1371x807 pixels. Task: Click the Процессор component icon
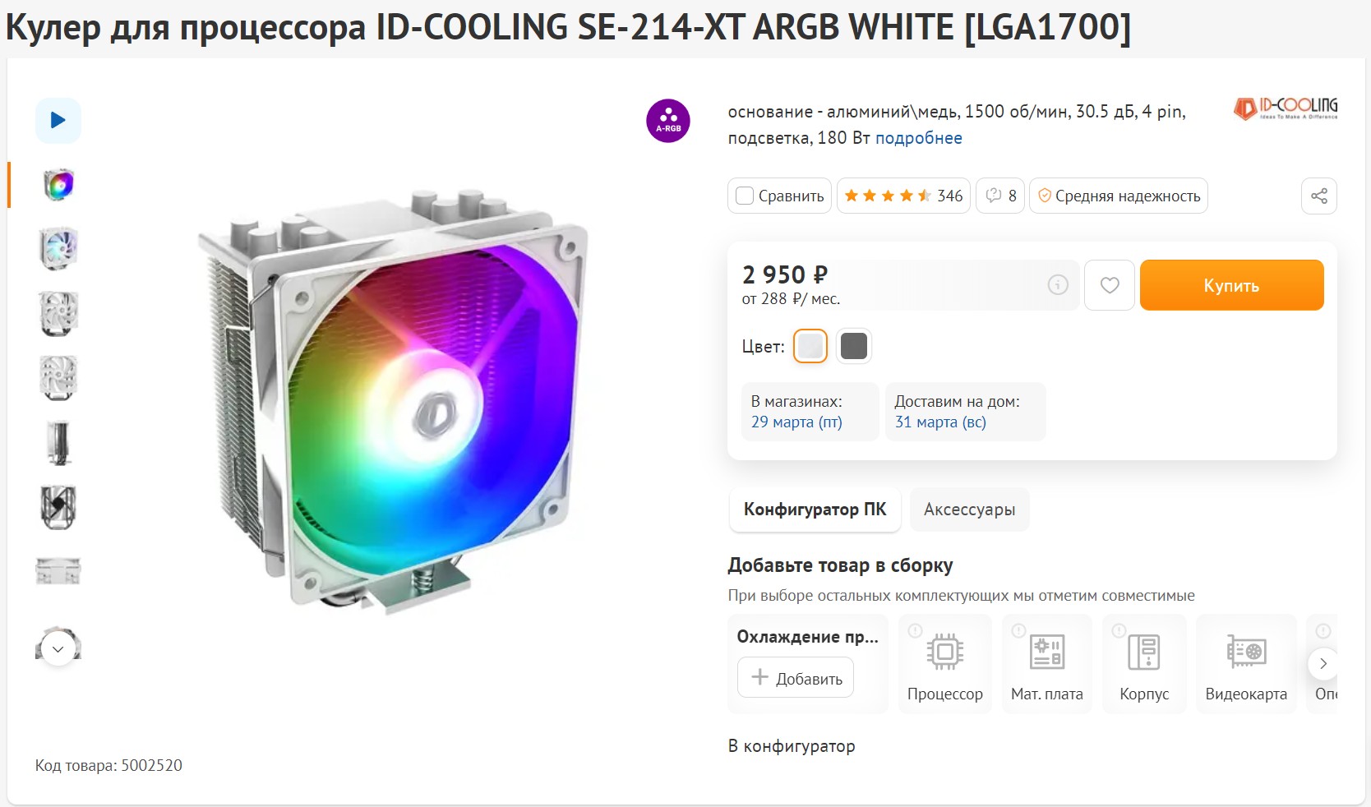pos(944,653)
